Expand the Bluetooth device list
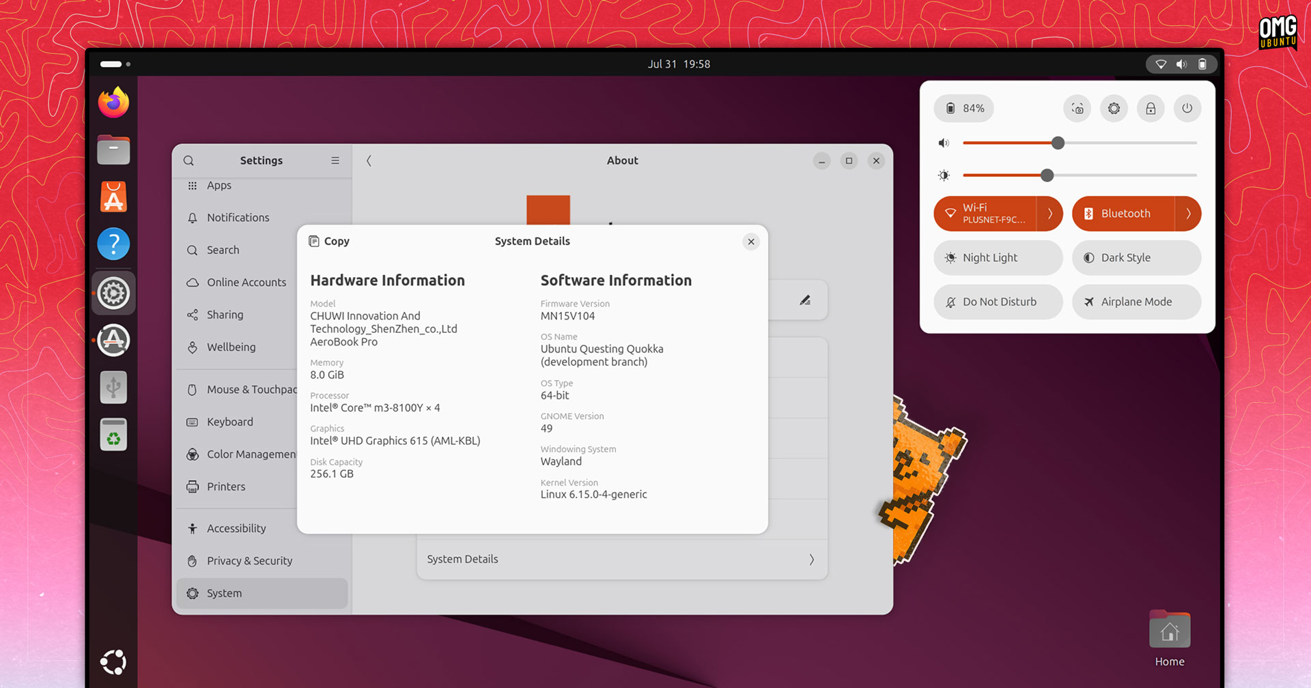Screen dimensions: 1311x688 point(1188,214)
